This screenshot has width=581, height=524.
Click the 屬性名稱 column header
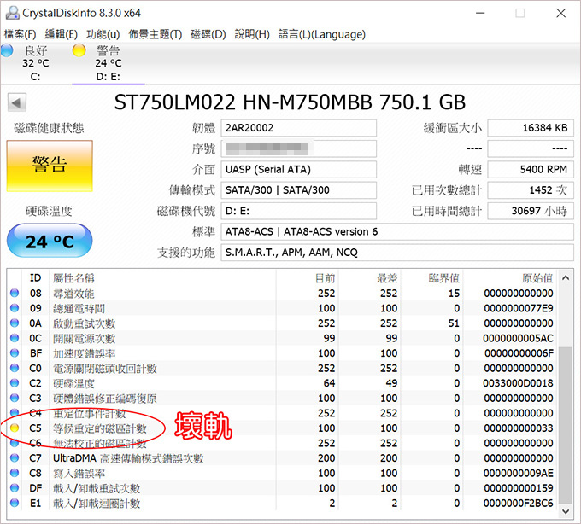162,278
